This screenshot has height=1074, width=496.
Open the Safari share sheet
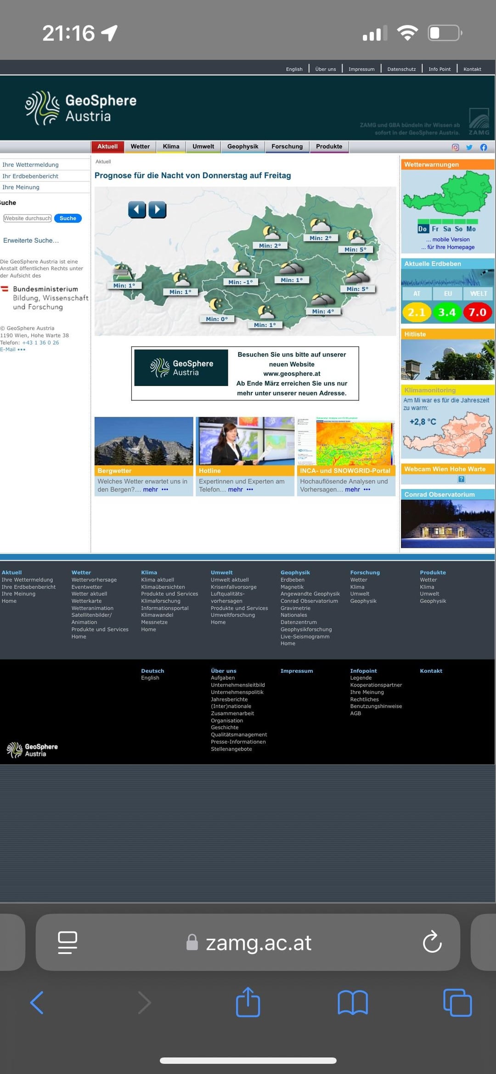click(248, 1002)
